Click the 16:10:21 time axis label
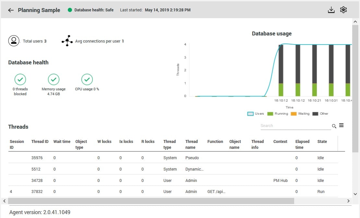 [314, 100]
